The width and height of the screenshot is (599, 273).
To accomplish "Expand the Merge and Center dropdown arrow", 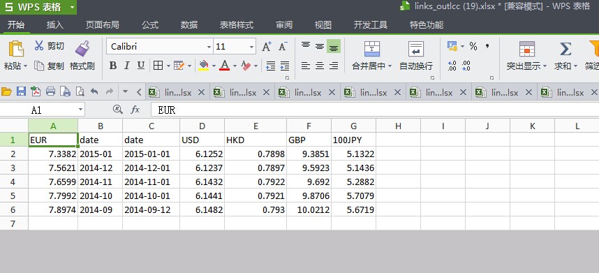I will tap(390, 66).
